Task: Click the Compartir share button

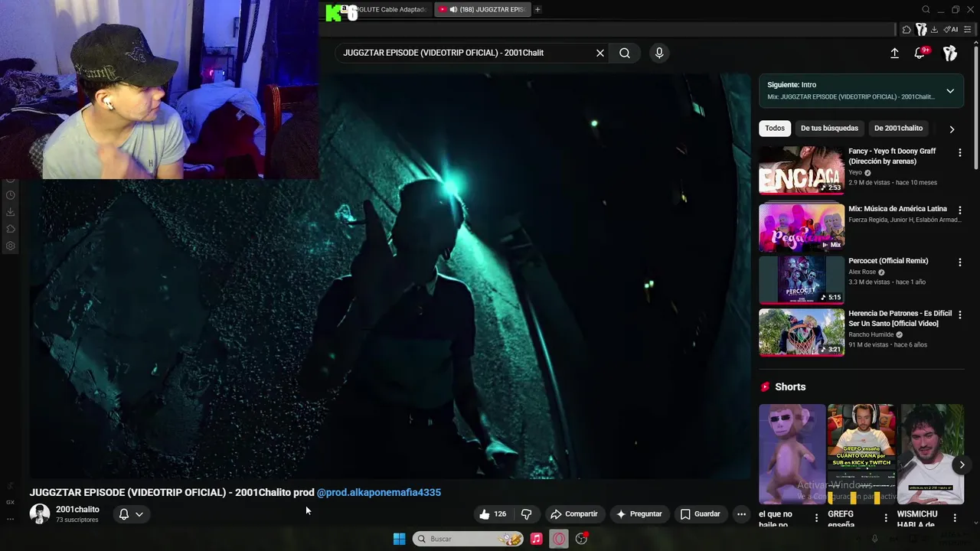Action: coord(574,514)
